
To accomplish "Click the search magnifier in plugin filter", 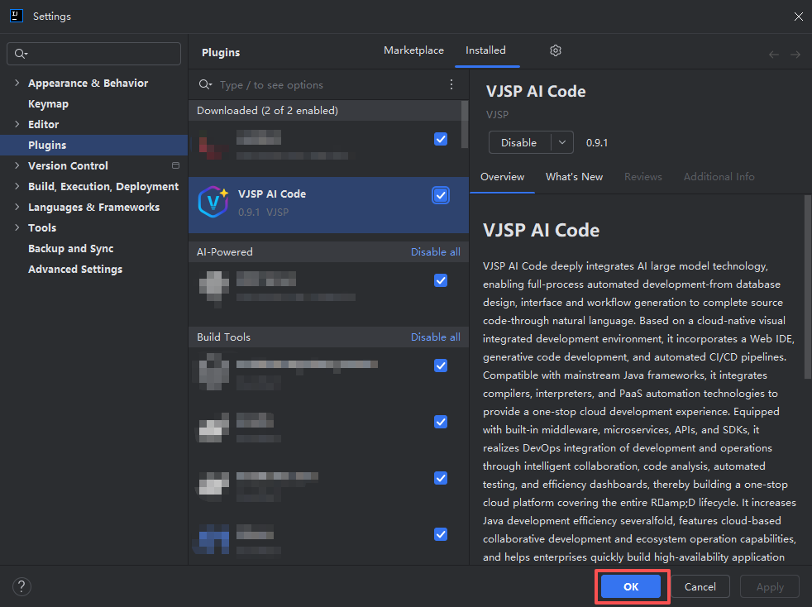I will tap(205, 84).
